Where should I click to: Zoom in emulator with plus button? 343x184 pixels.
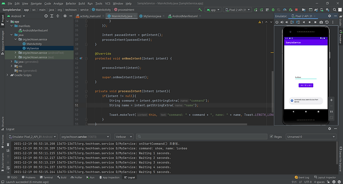(331, 100)
